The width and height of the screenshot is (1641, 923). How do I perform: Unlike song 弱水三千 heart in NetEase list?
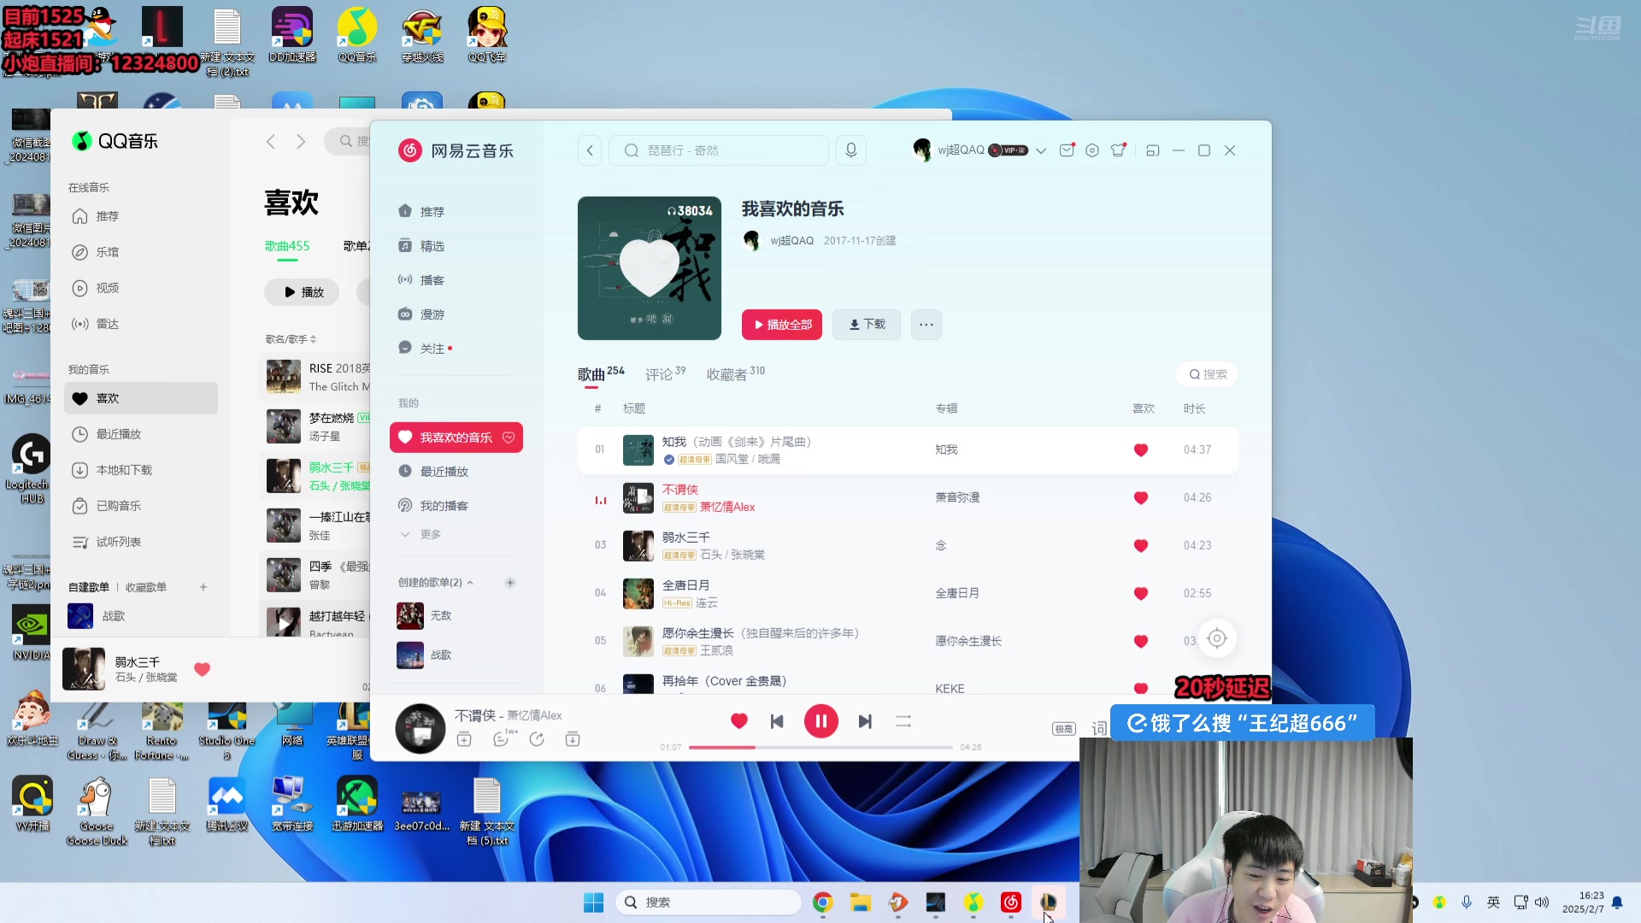1141,545
